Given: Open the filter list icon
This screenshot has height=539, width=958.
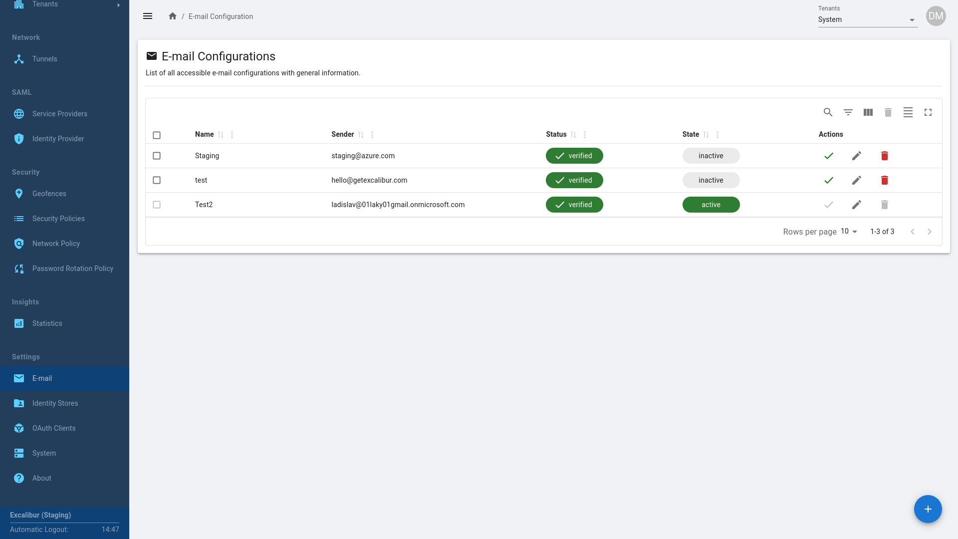Looking at the screenshot, I should click(848, 112).
